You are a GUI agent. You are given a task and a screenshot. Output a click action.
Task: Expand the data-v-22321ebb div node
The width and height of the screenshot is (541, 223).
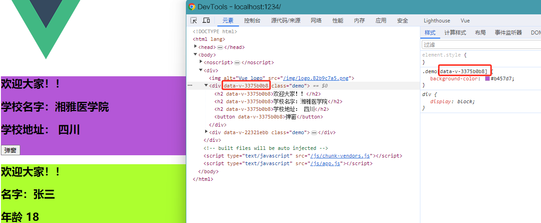tap(207, 132)
